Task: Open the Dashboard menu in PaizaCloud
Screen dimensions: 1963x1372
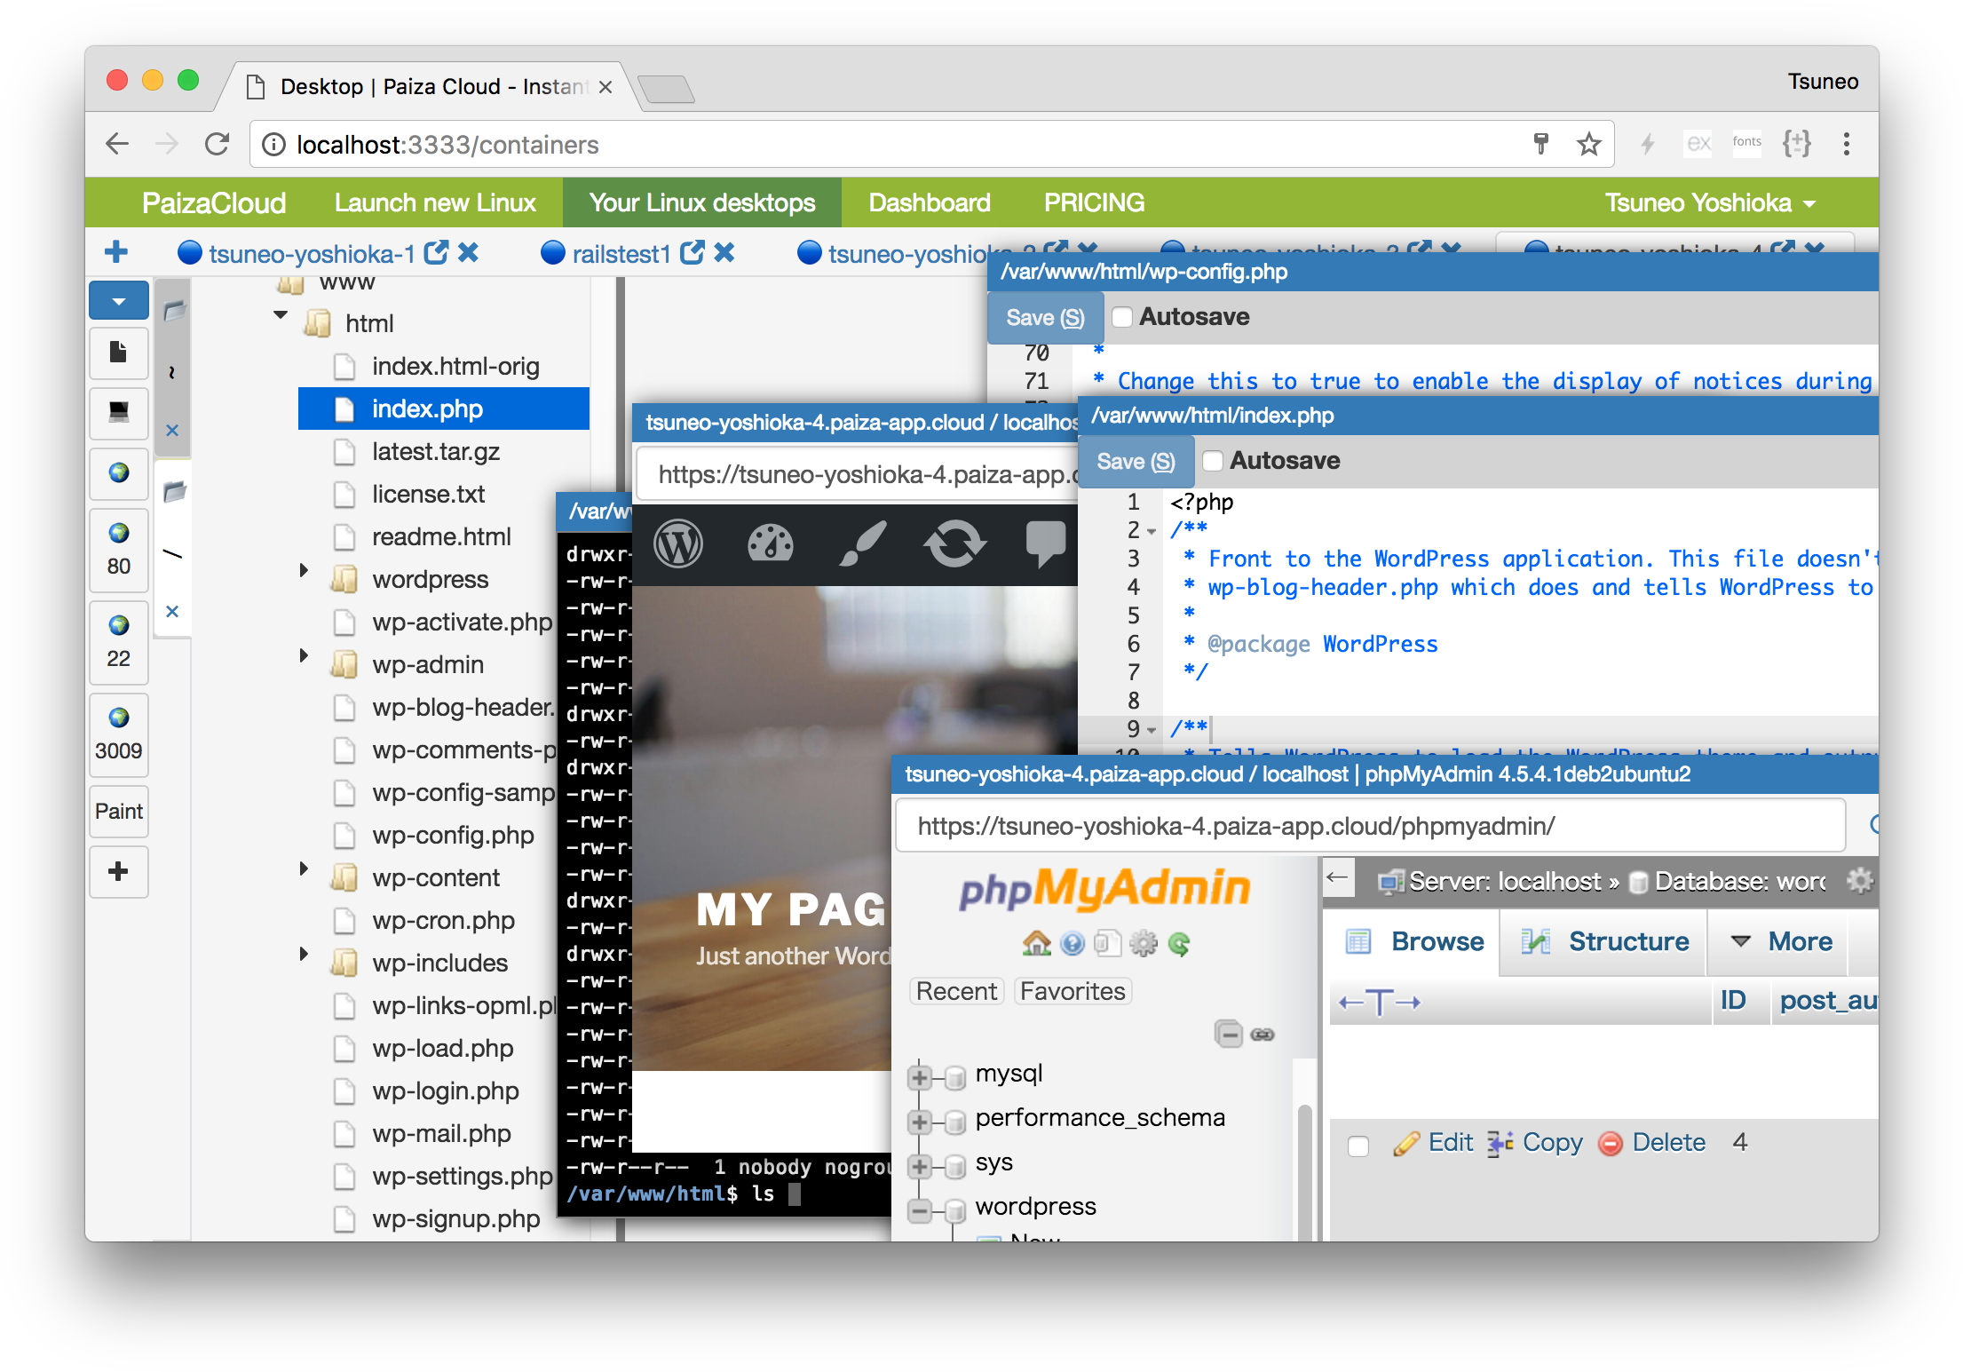Action: 929,202
